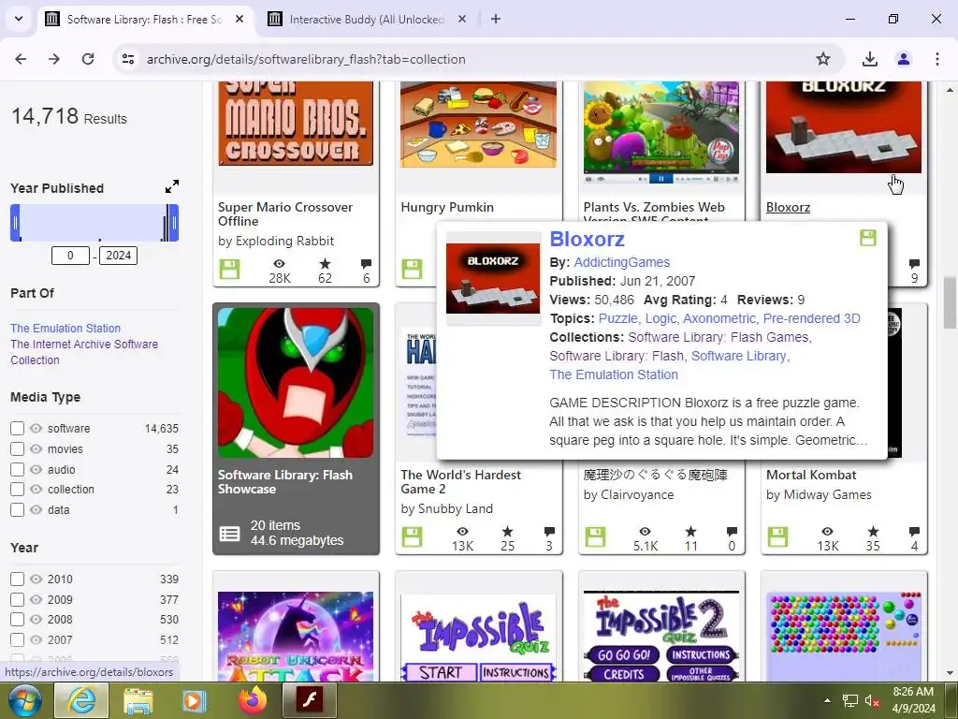Open the Windows Start button

(x=24, y=700)
